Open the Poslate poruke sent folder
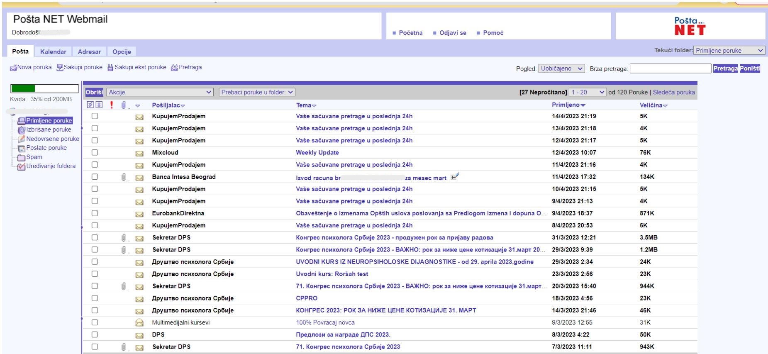Screen dimensions: 768x354 (x=46, y=148)
